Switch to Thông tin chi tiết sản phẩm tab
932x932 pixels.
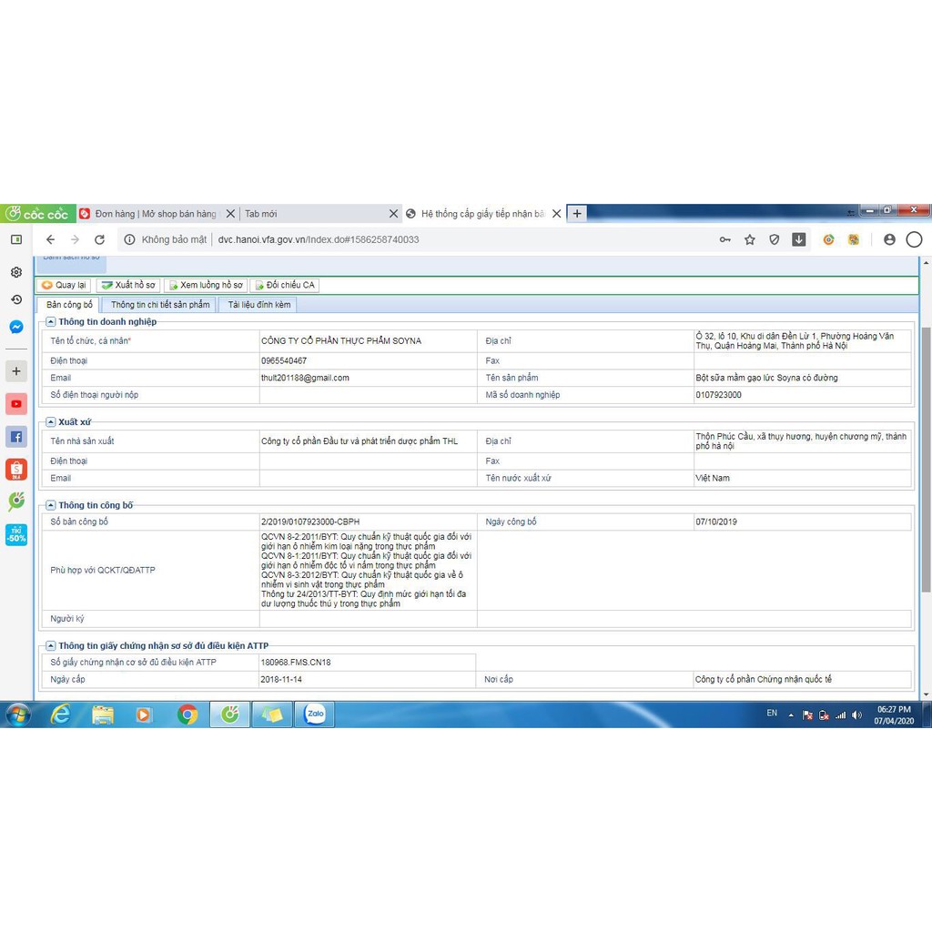160,305
